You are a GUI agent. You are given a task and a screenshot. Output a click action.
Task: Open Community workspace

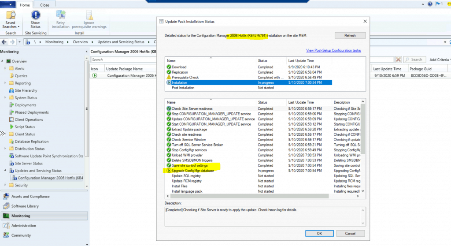click(21, 235)
